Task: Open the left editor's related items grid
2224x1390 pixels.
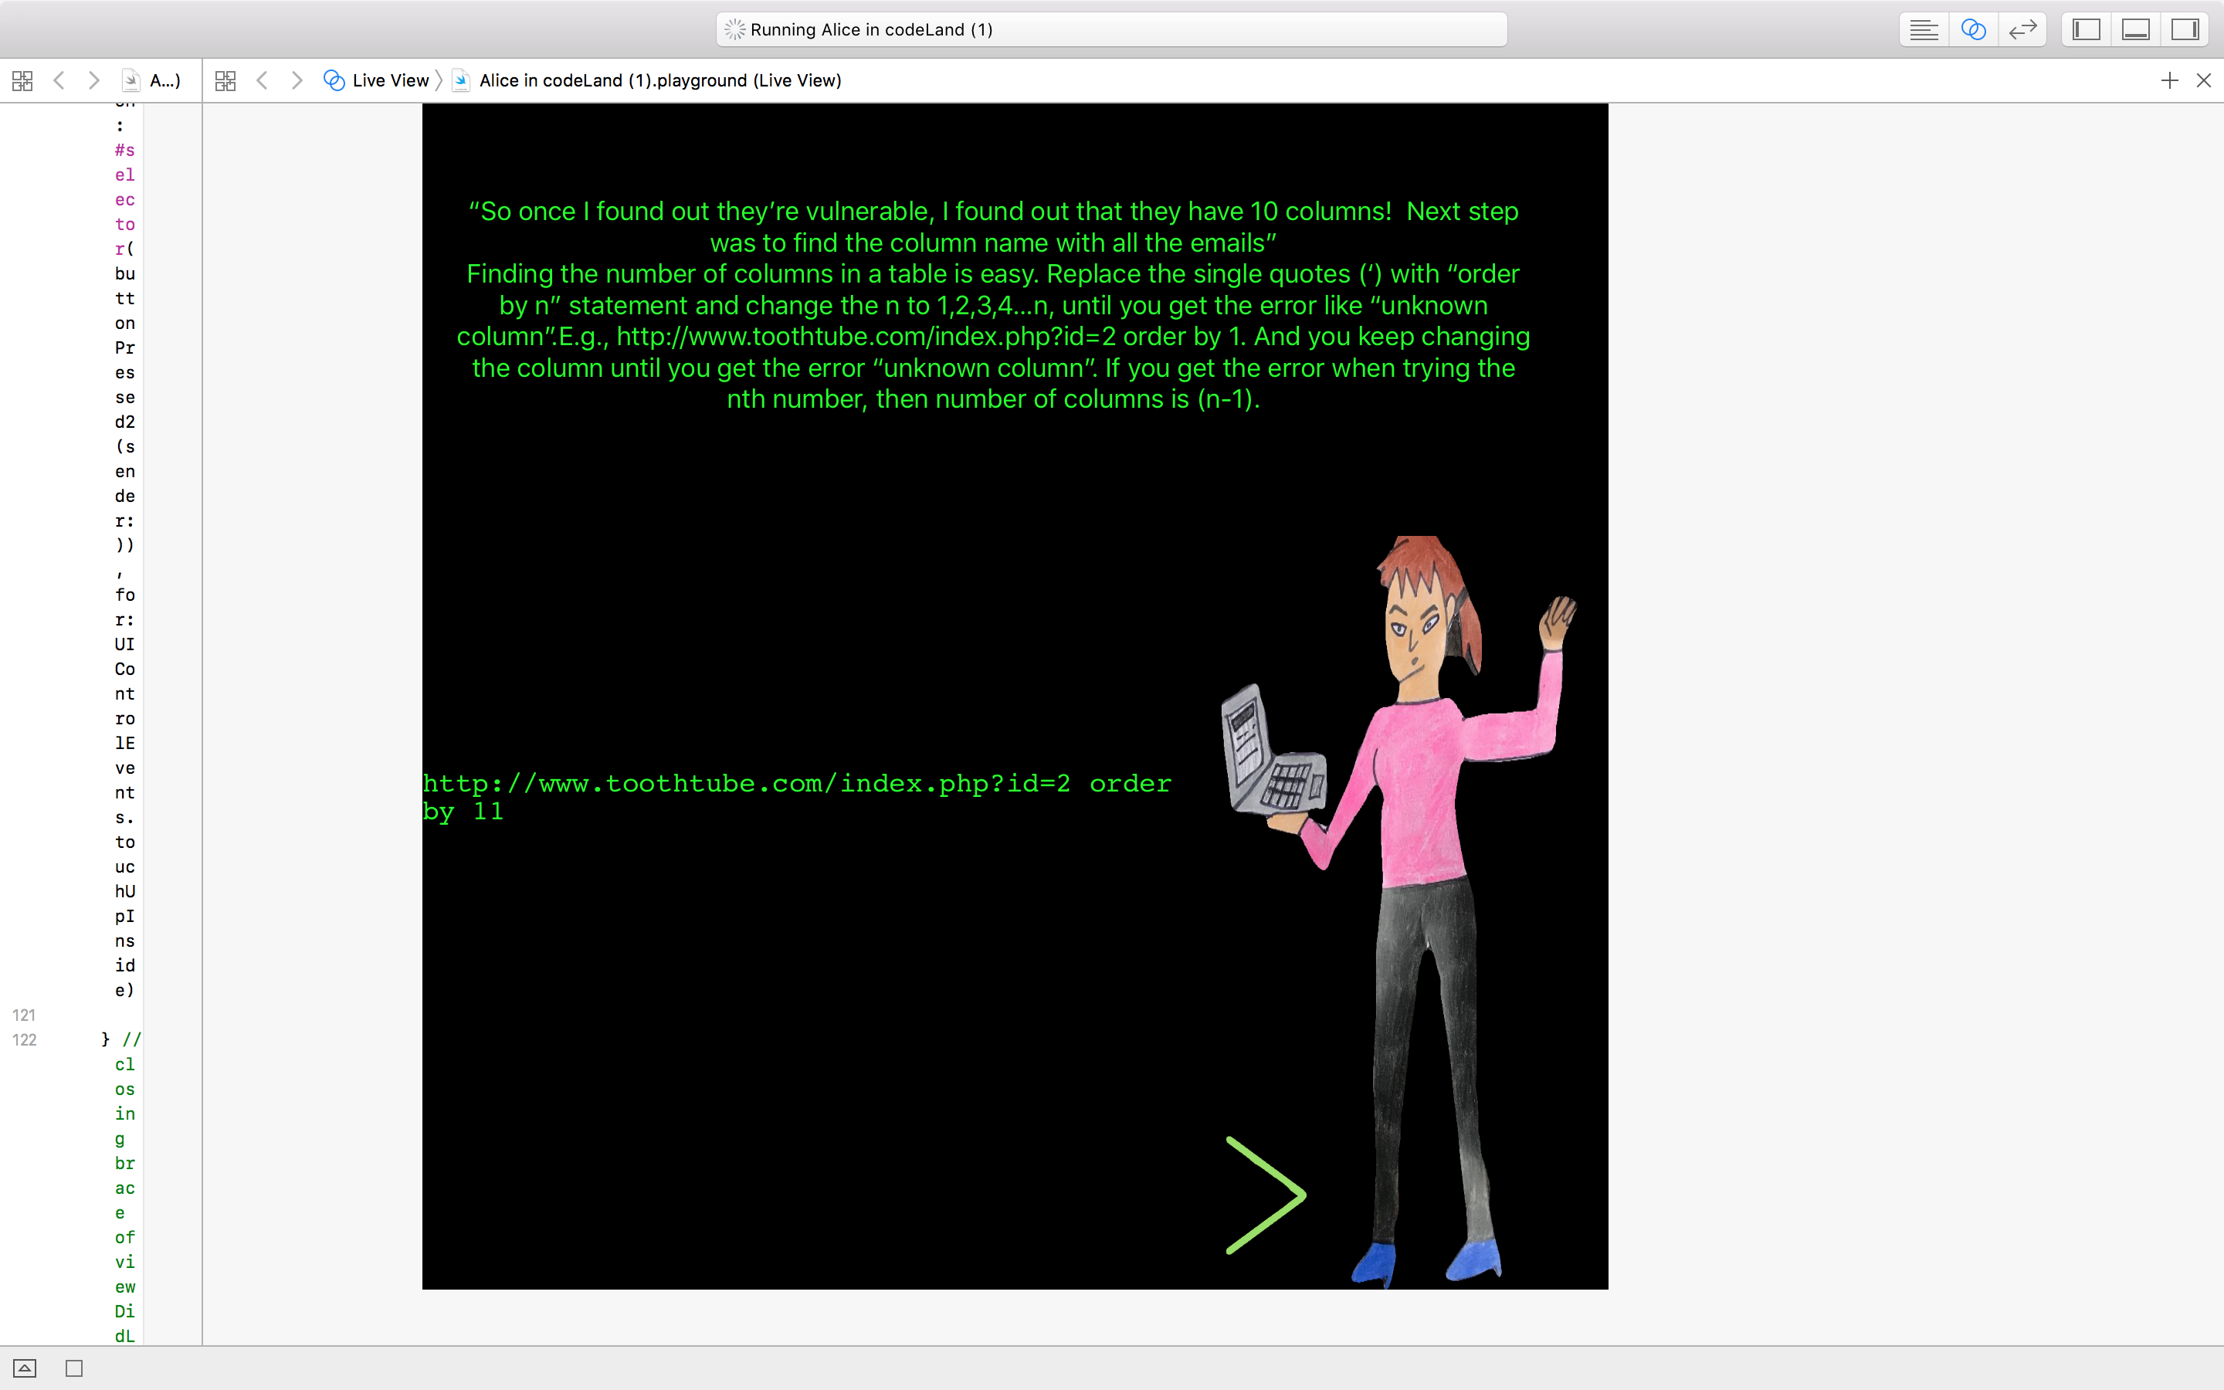Action: [x=22, y=81]
